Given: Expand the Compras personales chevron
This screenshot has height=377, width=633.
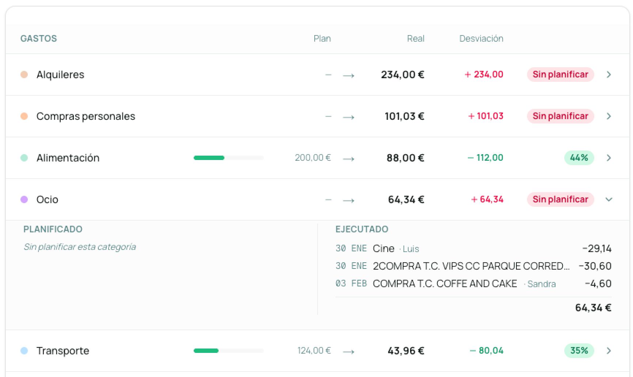Looking at the screenshot, I should coord(609,116).
